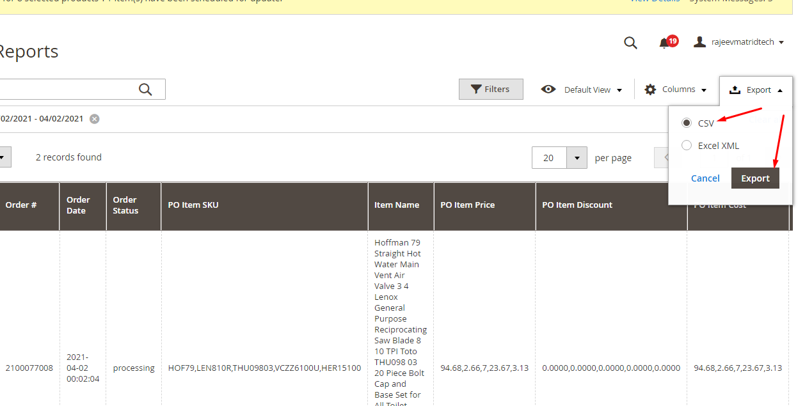Viewport: 805px width, 406px height.
Task: Open notifications bell with 19 badge
Action: (667, 42)
